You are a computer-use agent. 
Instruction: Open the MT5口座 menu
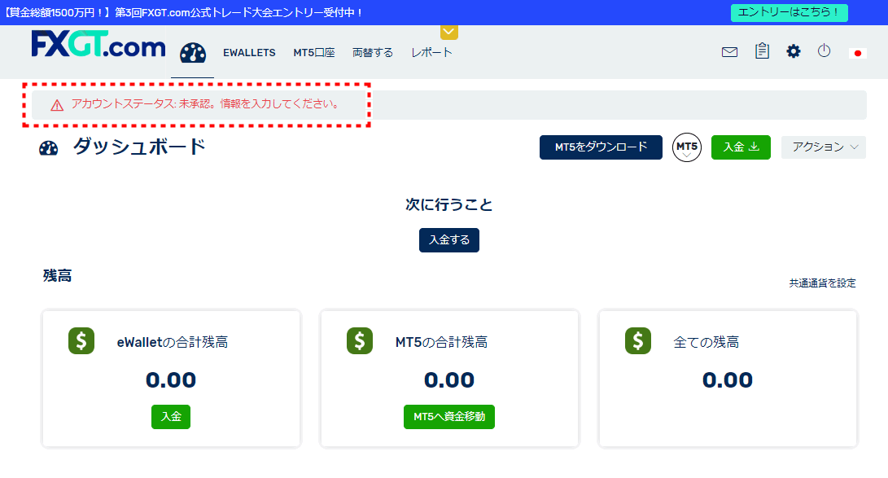coord(313,53)
